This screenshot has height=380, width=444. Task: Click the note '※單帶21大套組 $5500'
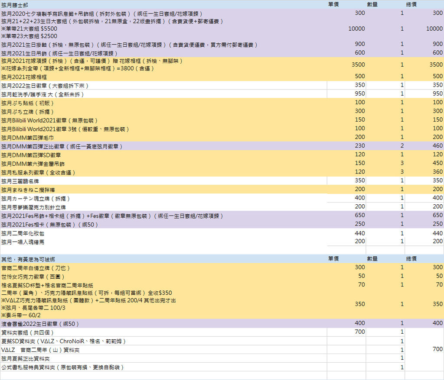(29, 29)
